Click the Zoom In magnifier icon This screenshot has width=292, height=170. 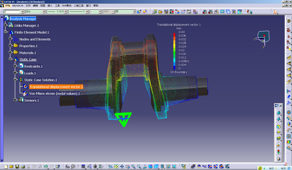coord(133,166)
